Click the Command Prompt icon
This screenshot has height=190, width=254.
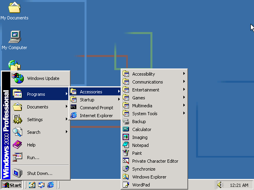click(73, 107)
